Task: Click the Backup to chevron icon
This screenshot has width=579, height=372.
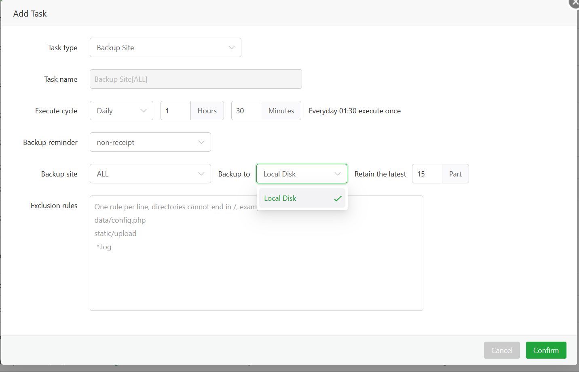Action: tap(338, 174)
